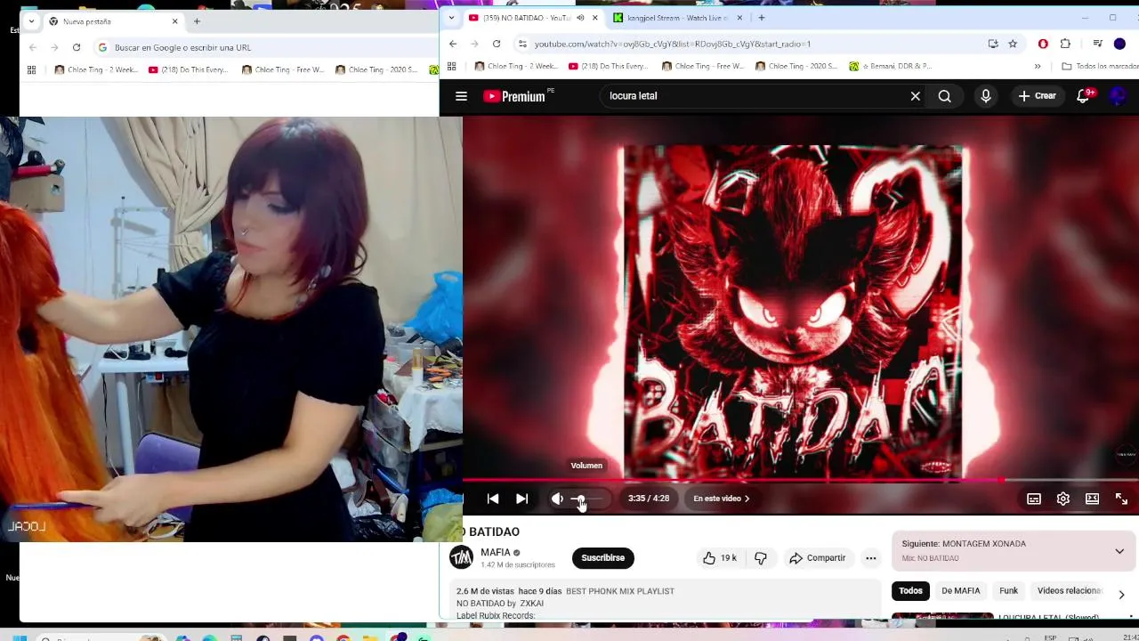
Task: Open tab search dropdown in Nueva pestaña window
Action: [x=31, y=21]
